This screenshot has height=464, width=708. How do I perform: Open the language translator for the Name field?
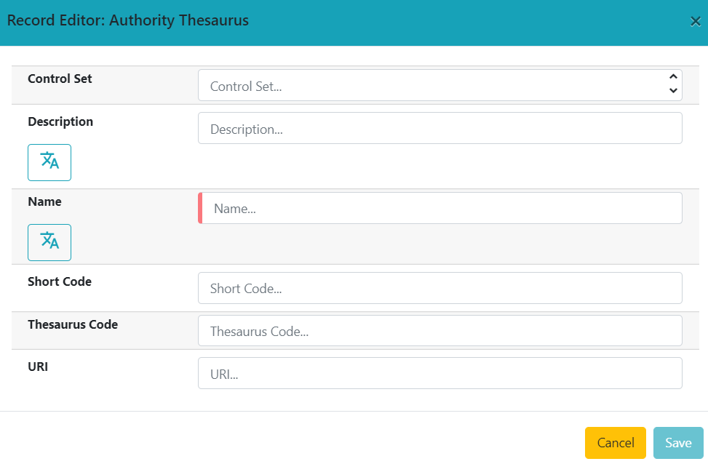(x=49, y=242)
